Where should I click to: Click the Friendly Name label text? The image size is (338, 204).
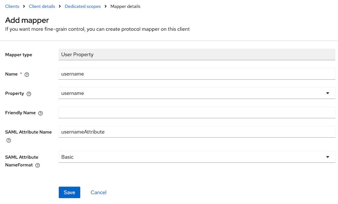[21, 113]
